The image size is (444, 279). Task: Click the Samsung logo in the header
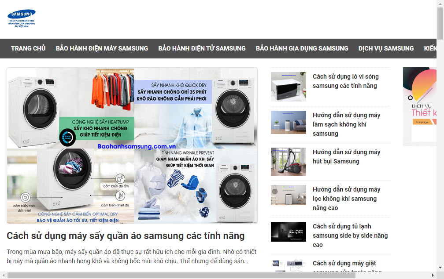(22, 18)
